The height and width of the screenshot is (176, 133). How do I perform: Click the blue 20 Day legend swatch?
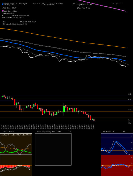(3, 5)
